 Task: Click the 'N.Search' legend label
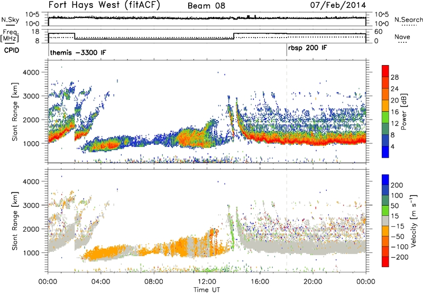click(408, 20)
